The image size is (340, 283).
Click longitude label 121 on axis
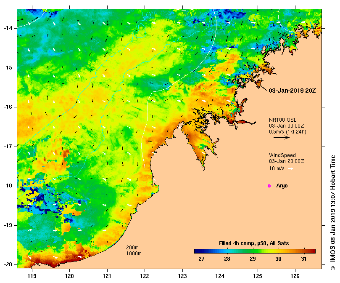point(107,276)
